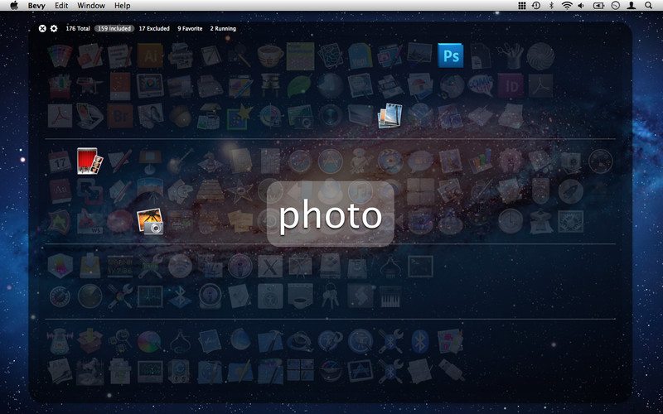
Task: Launch the Preview app with photo stack icon
Action: pos(390,115)
